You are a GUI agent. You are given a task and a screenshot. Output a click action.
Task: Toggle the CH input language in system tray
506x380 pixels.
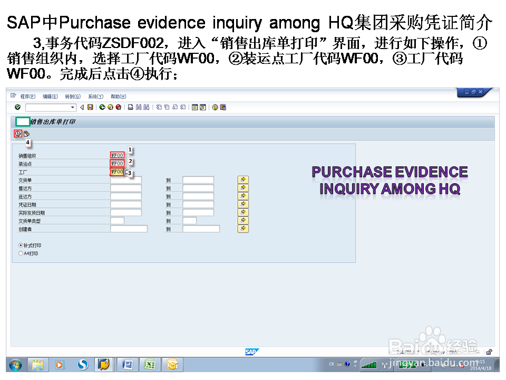tap(331, 364)
